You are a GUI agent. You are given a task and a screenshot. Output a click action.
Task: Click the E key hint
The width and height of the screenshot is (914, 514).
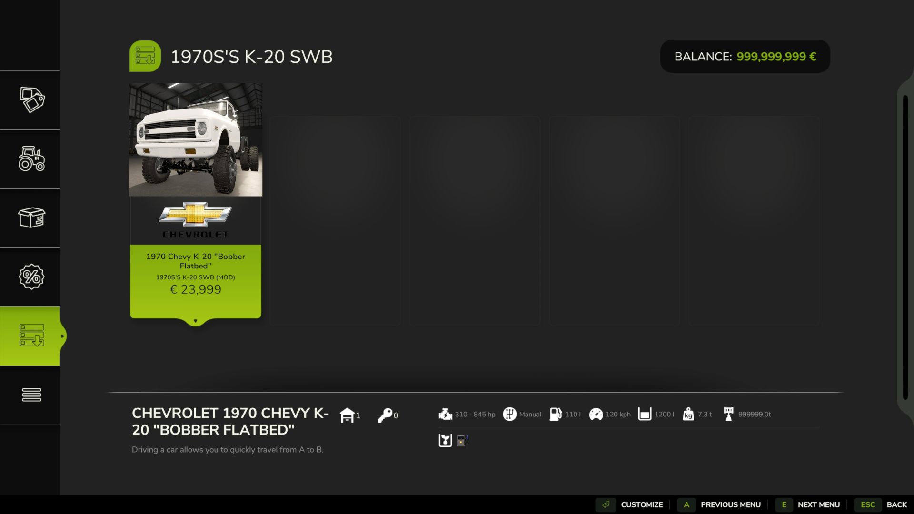[x=784, y=504]
